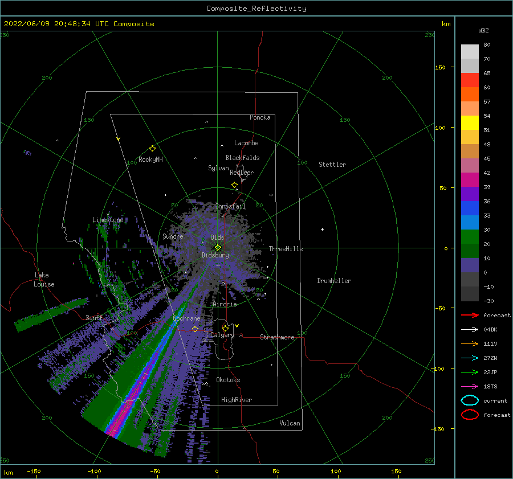Click the Banff label on map
The height and width of the screenshot is (479, 513).
click(x=95, y=317)
